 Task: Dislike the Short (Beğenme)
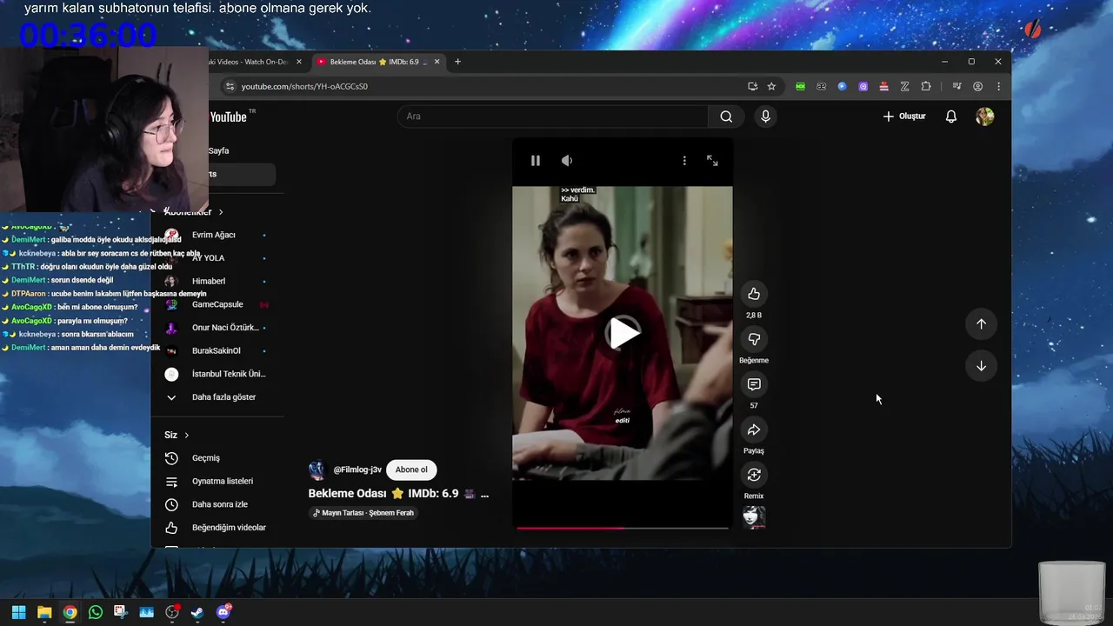[754, 339]
